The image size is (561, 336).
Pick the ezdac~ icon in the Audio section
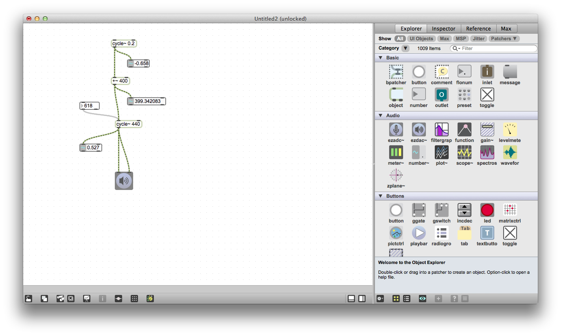[x=419, y=130]
